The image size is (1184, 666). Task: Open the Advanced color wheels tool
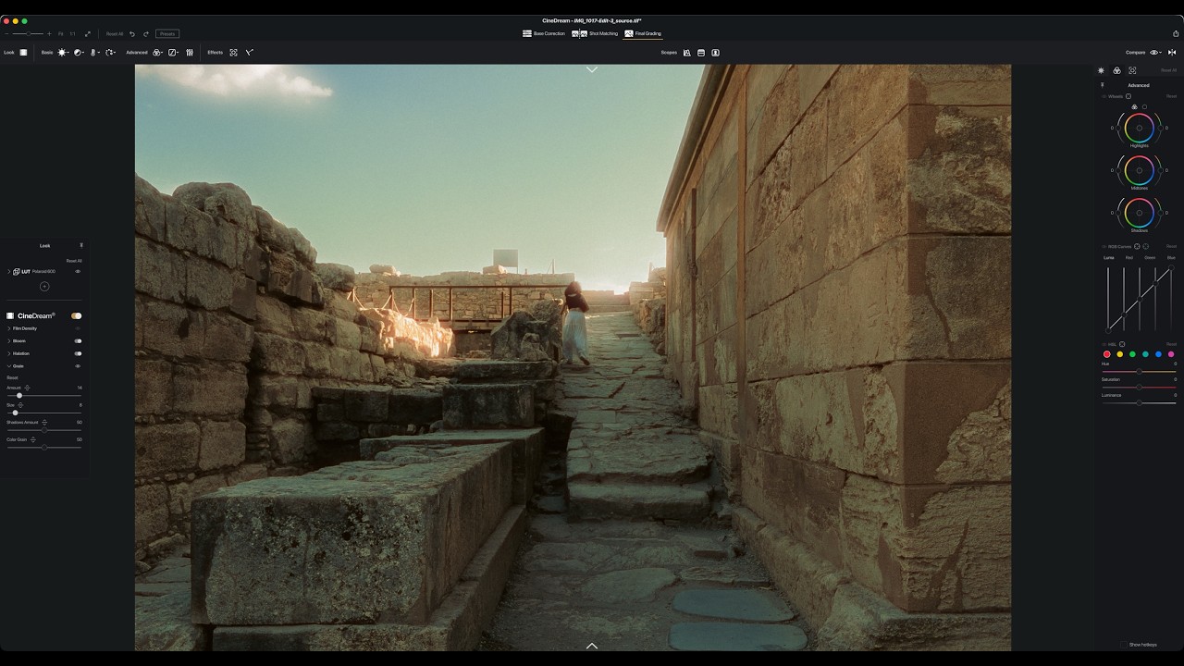click(x=157, y=53)
